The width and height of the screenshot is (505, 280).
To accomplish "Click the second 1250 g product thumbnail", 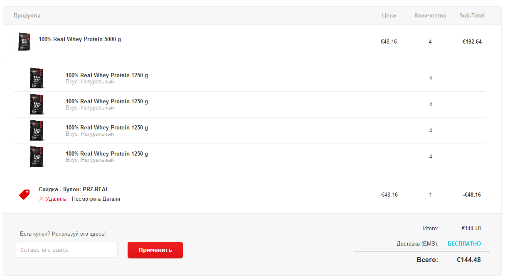I will coord(37,104).
